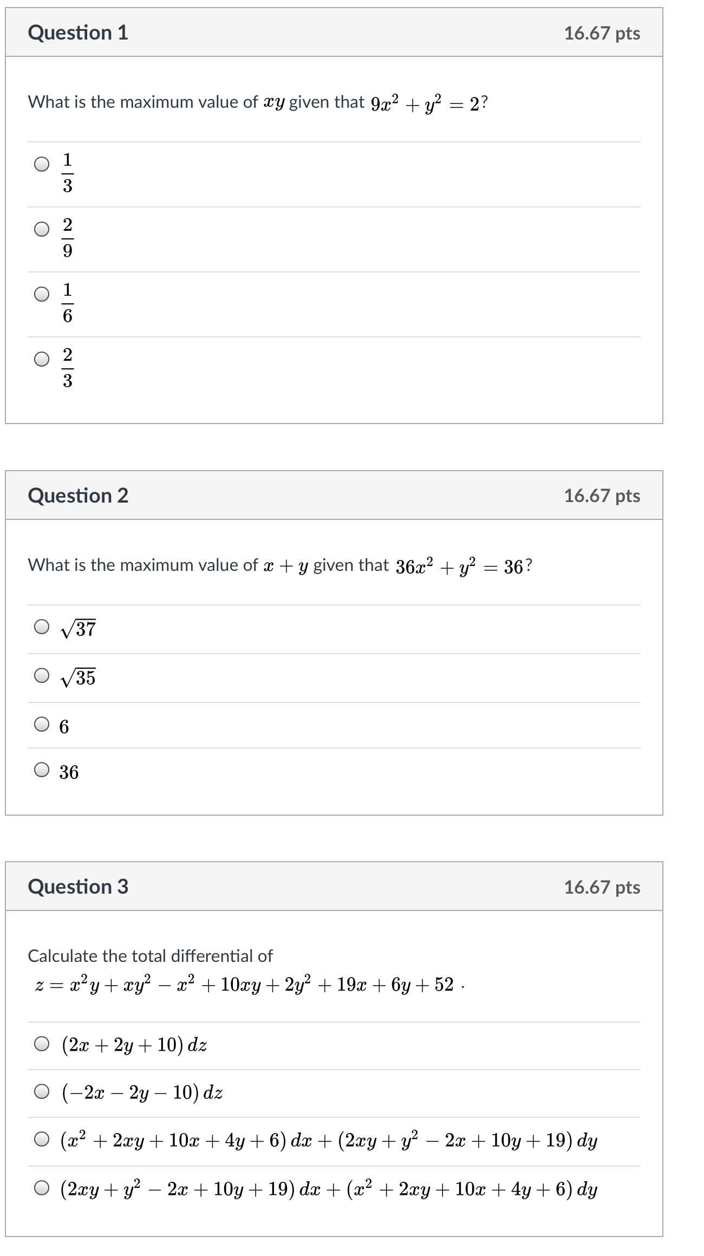Click the Question 1 header title
Screen dimensions: 704x1256
[x=78, y=32]
